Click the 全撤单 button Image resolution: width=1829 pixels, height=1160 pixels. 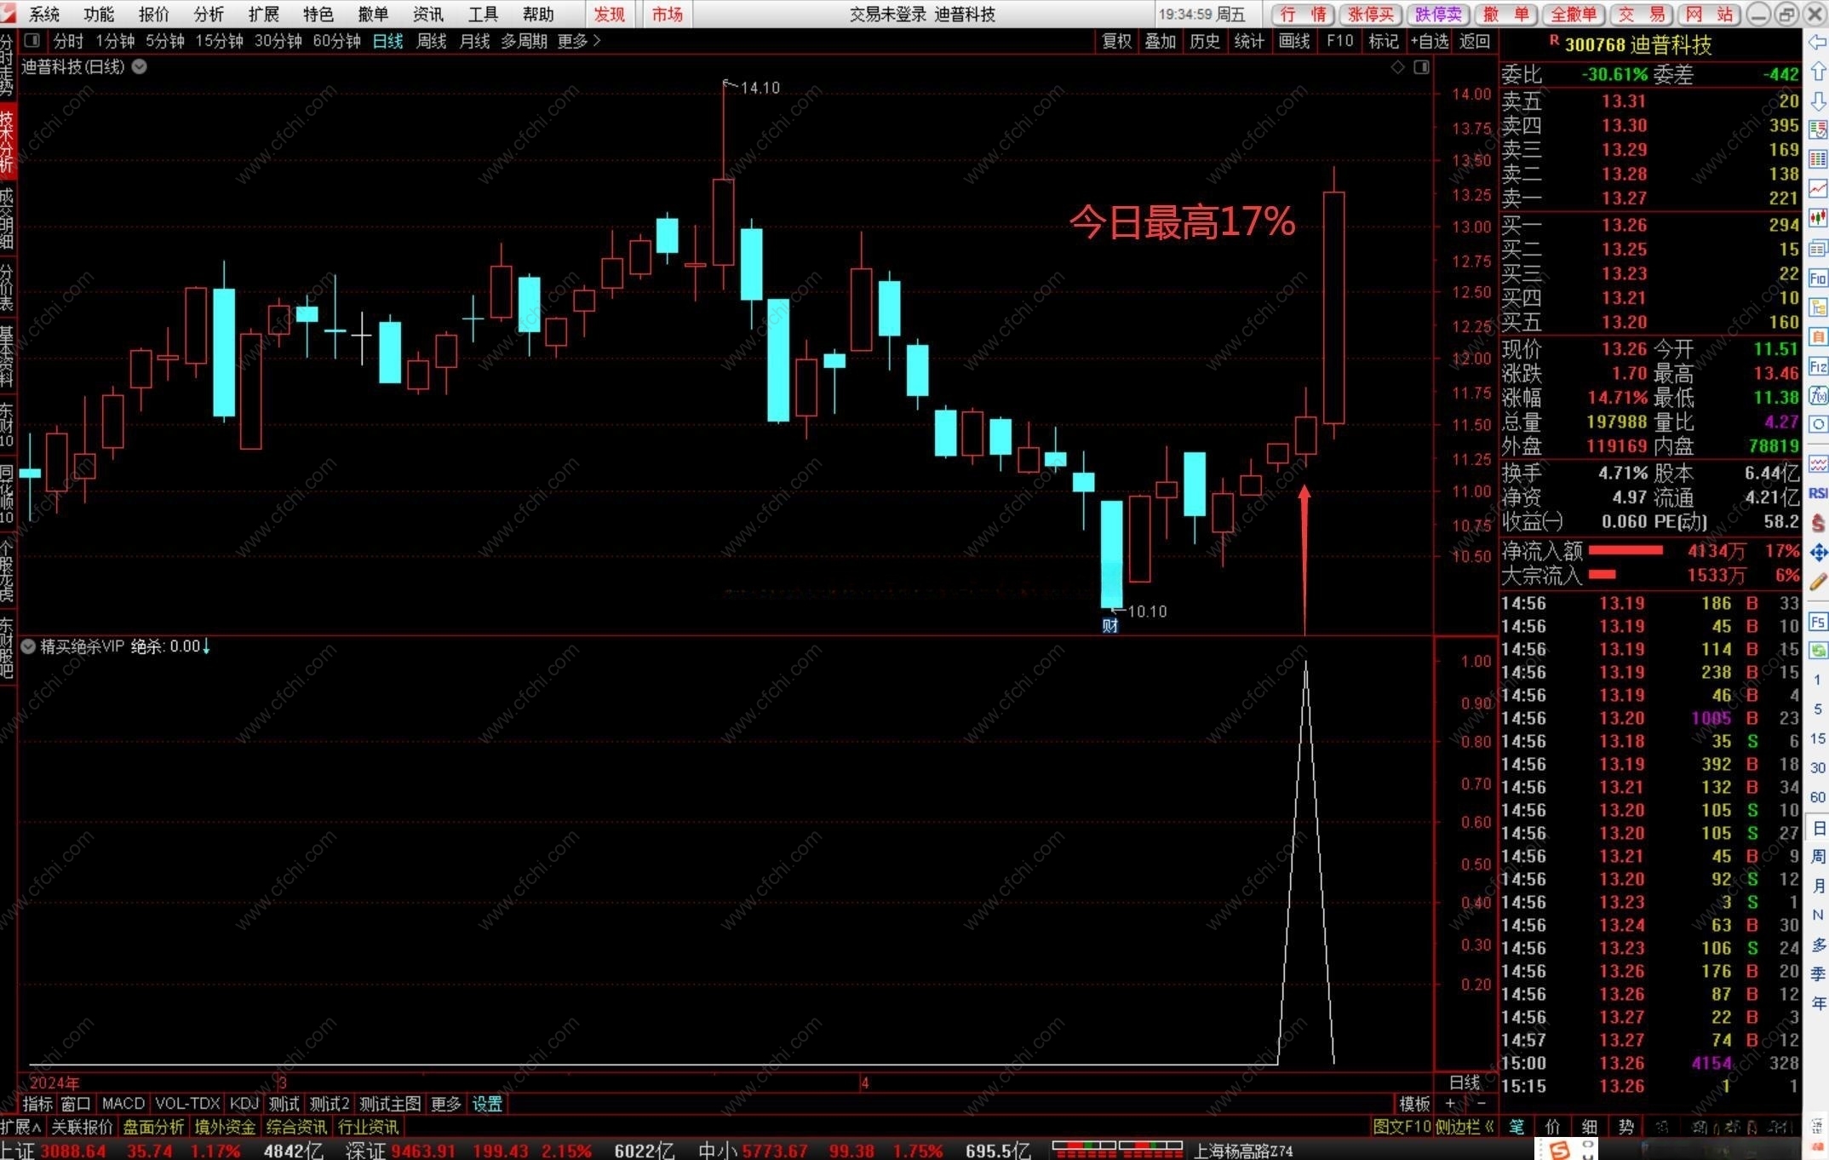click(x=1575, y=14)
